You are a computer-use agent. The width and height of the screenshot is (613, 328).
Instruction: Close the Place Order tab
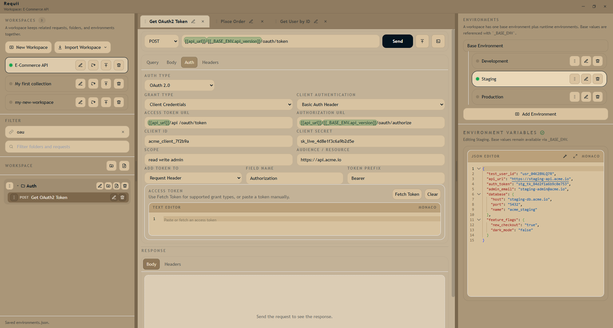[x=262, y=21]
